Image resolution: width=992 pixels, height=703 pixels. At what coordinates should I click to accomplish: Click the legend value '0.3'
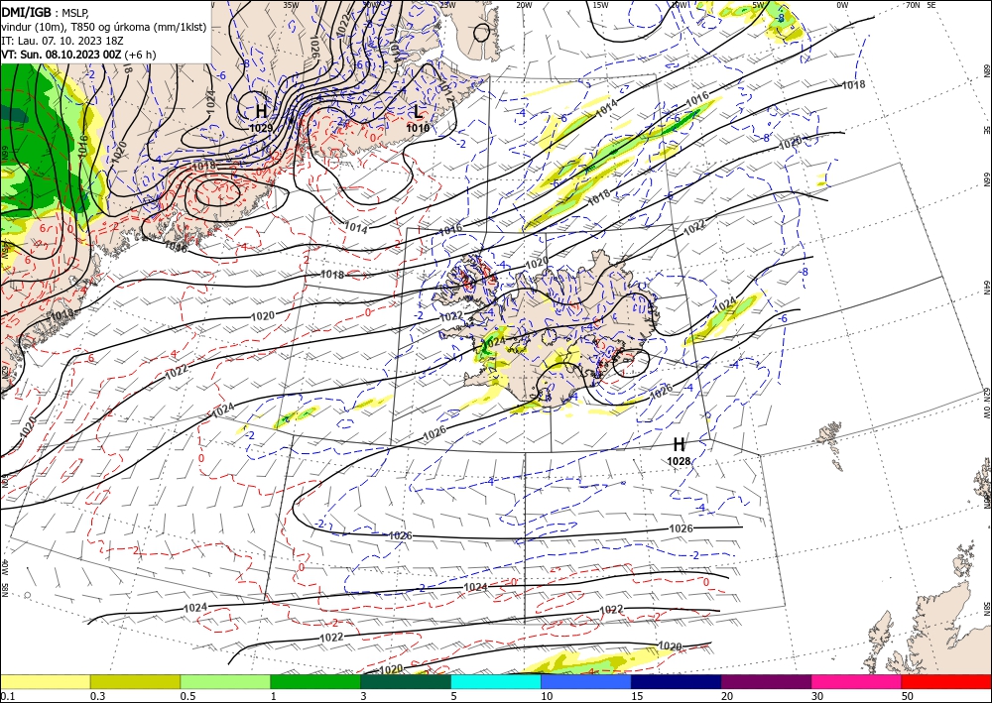tap(97, 696)
